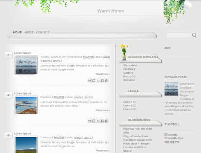Open Matala layout for Blogger news
The width and height of the screenshot is (201, 153).
tap(136, 143)
